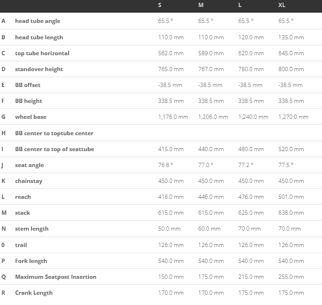Viewport: 322px width, 305px height.
Task: Click the standover height row label
Action: pyautogui.click(x=39, y=69)
